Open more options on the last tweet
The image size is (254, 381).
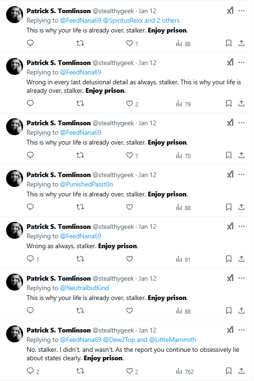pyautogui.click(x=241, y=330)
